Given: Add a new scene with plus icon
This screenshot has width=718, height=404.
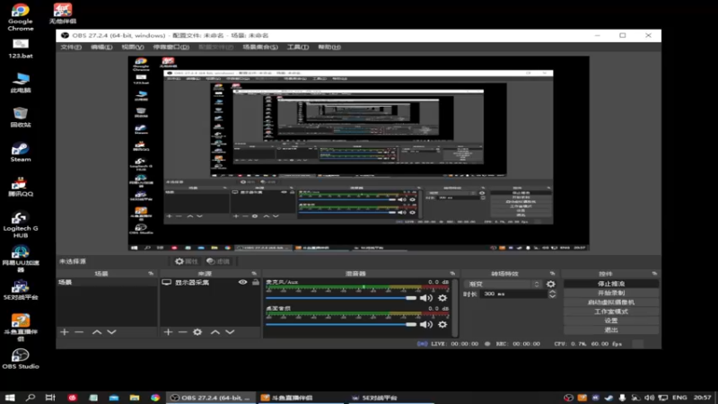Looking at the screenshot, I should pos(64,332).
